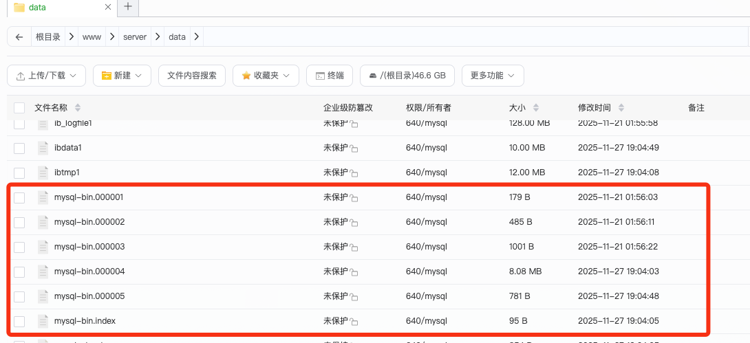Expand chevron after data breadcrumb

tap(197, 37)
